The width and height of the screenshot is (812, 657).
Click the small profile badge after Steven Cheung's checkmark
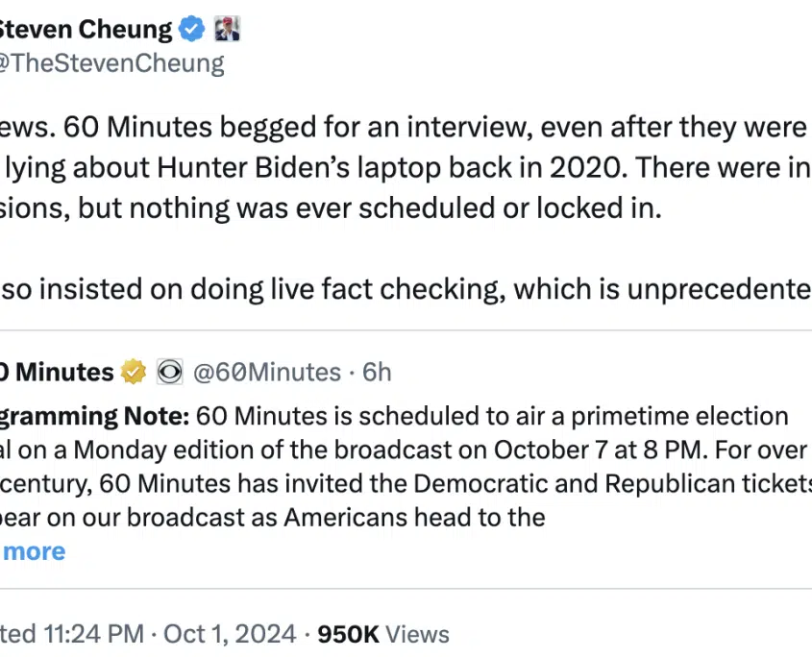click(x=226, y=30)
